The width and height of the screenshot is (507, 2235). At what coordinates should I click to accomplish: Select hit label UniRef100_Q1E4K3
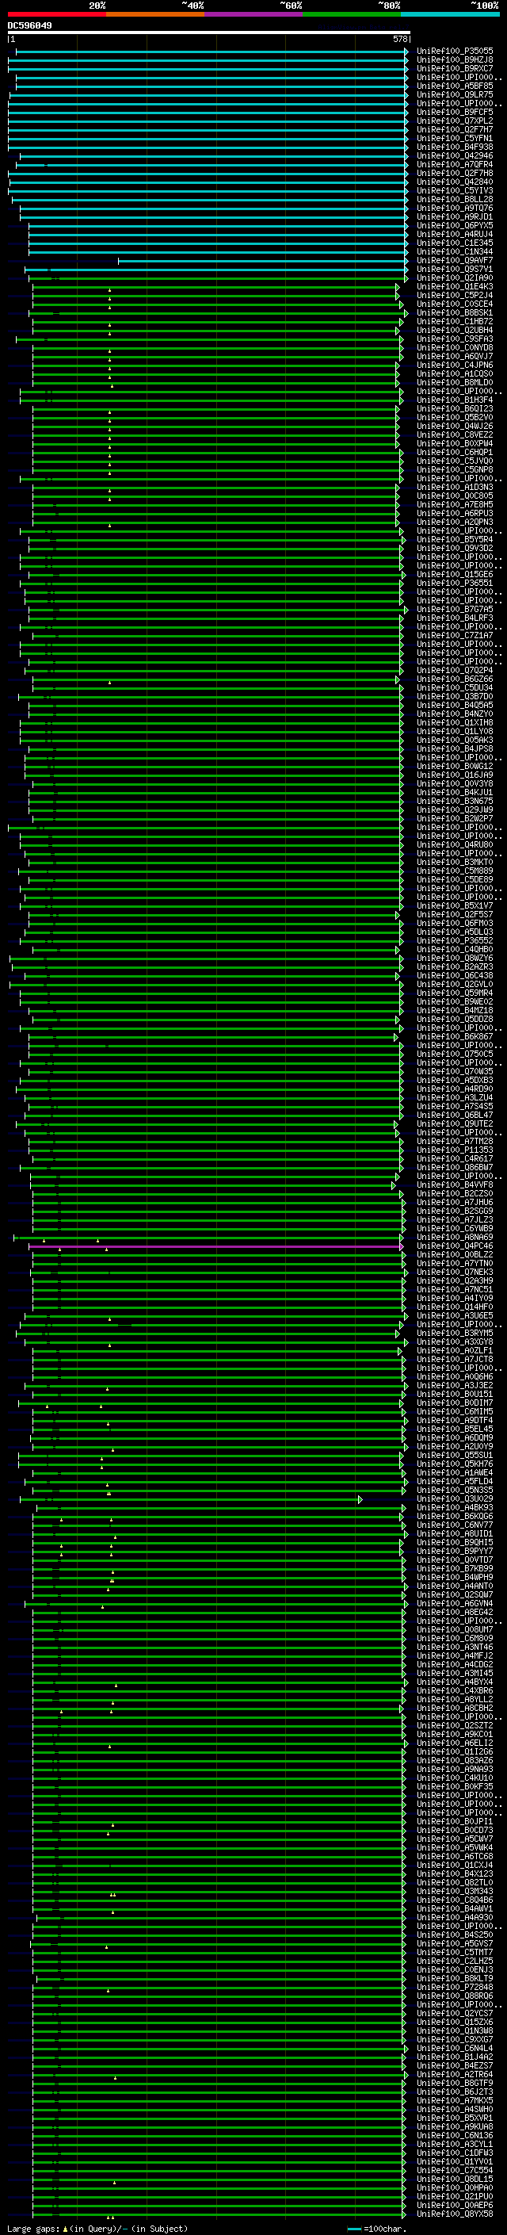455,286
